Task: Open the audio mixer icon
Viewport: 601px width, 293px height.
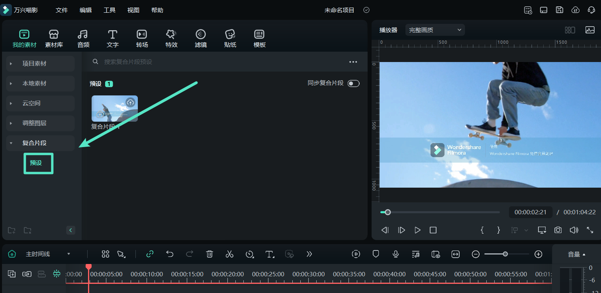Action: coord(416,254)
